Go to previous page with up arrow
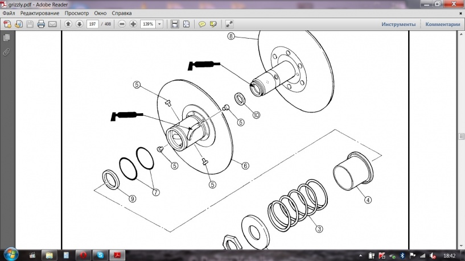465x261 pixels. tap(68, 24)
